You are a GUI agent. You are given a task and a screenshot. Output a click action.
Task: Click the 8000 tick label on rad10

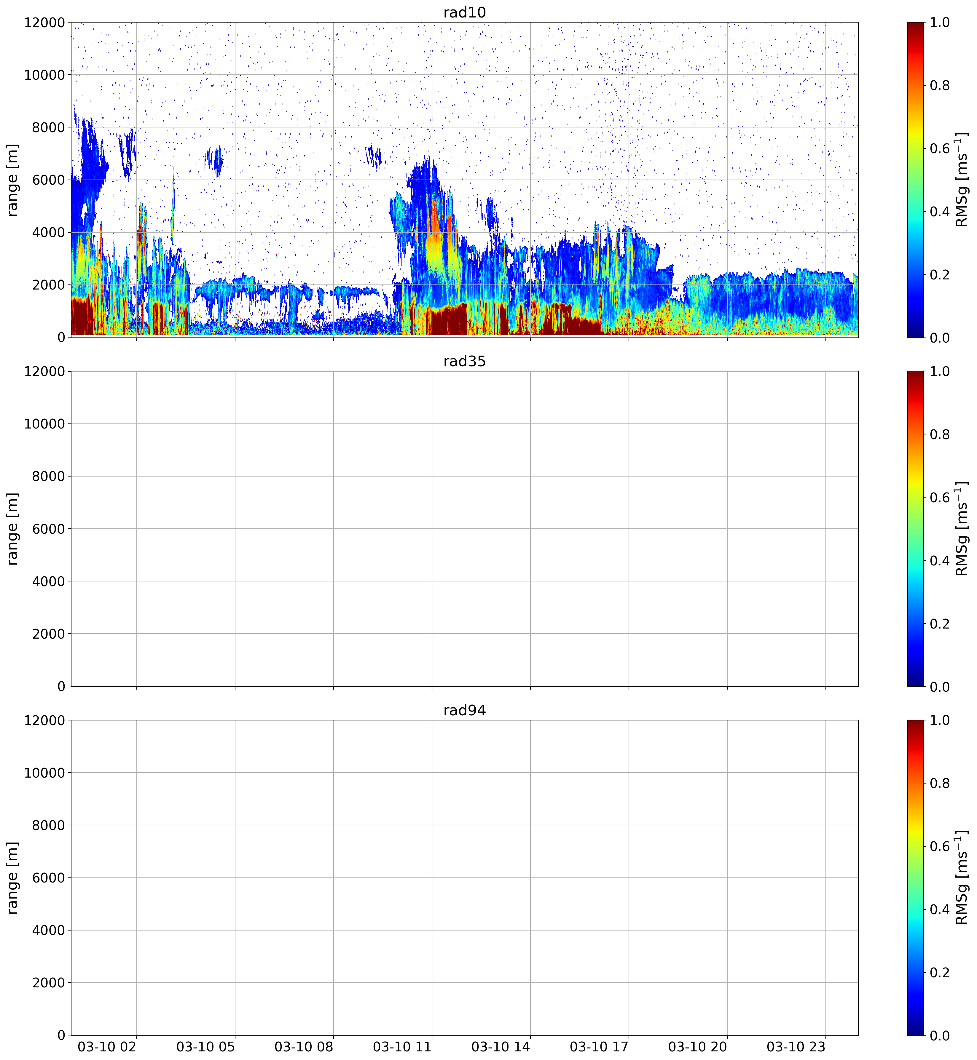[49, 127]
